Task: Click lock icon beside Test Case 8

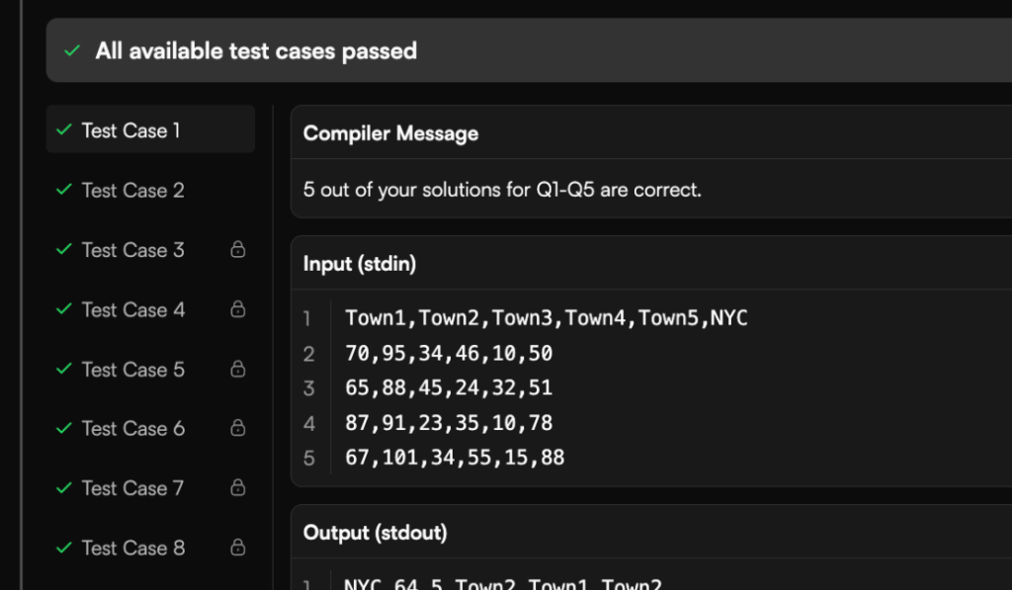Action: [x=237, y=548]
